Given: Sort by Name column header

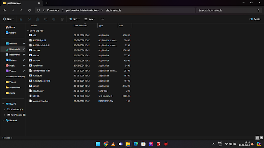Looking at the screenshot, I should pyautogui.click(x=34, y=25).
